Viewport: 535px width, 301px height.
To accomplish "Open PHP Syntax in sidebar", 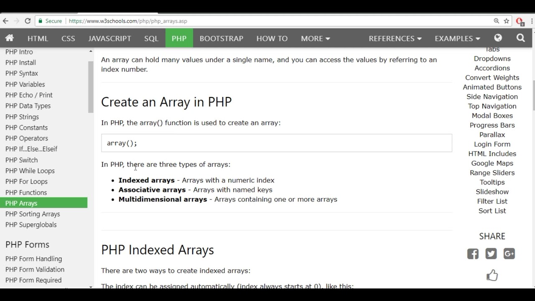I will (22, 73).
